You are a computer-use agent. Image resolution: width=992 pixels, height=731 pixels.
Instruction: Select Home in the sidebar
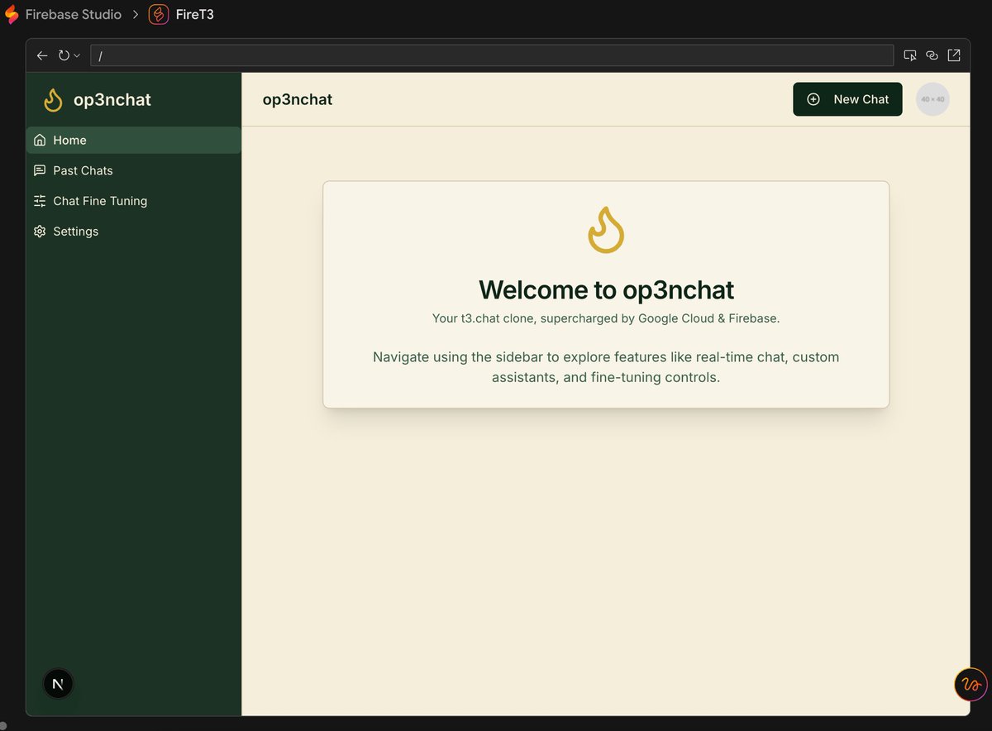134,140
